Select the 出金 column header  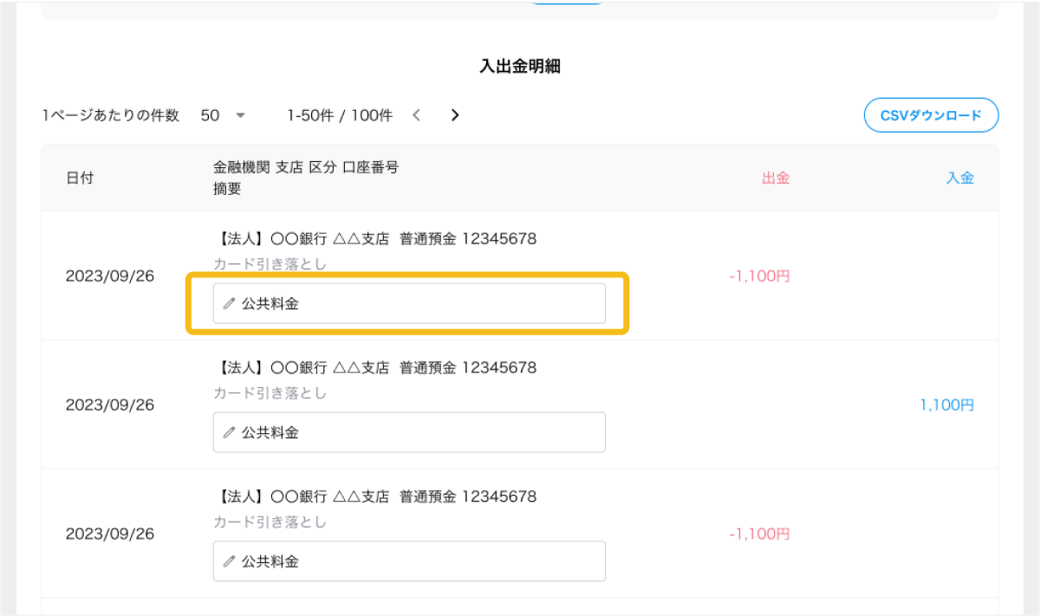pos(776,178)
